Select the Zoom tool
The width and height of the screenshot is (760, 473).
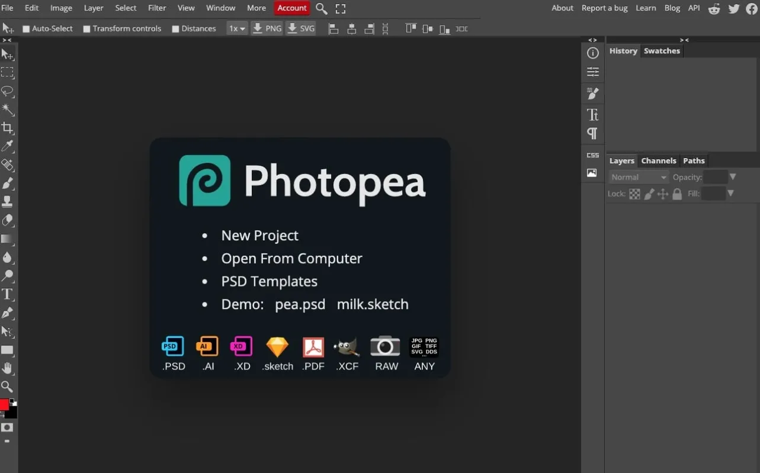coord(7,387)
